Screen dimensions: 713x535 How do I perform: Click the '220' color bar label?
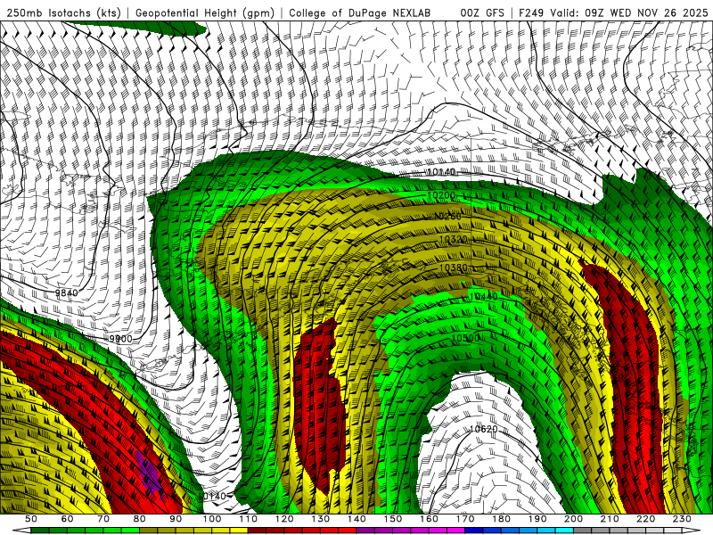point(645,519)
